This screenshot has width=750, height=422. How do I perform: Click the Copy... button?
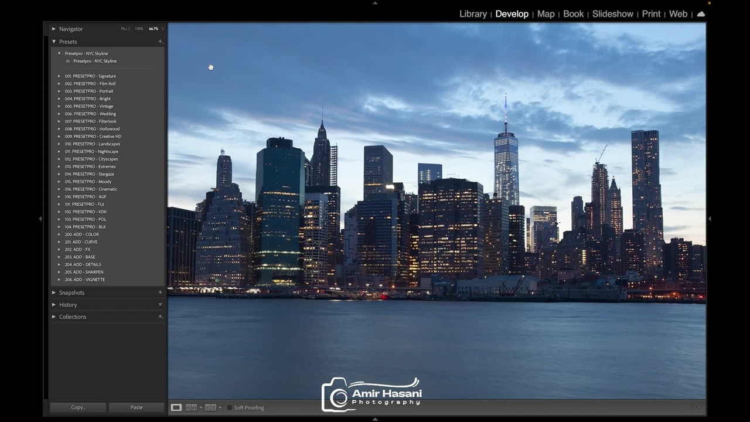click(78, 407)
